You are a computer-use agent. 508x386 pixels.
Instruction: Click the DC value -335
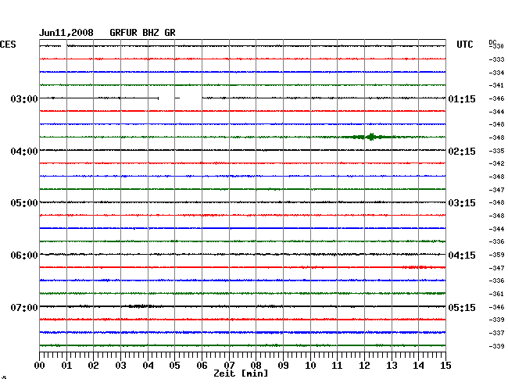pos(496,151)
